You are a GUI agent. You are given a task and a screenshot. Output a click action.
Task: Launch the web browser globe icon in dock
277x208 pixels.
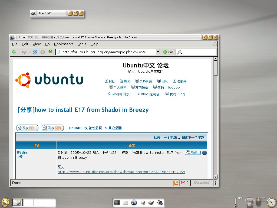(134, 202)
